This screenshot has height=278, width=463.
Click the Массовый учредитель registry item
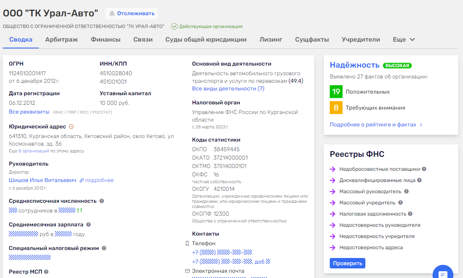pos(367,203)
